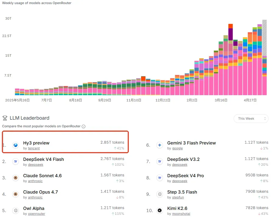Open the DeepSeek V3.2 model title
Screen dimensions: 274x217
[x=183, y=159]
